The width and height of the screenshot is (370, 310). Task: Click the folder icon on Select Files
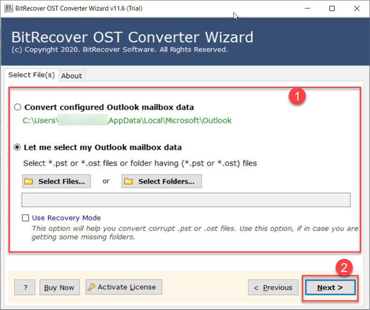click(29, 181)
